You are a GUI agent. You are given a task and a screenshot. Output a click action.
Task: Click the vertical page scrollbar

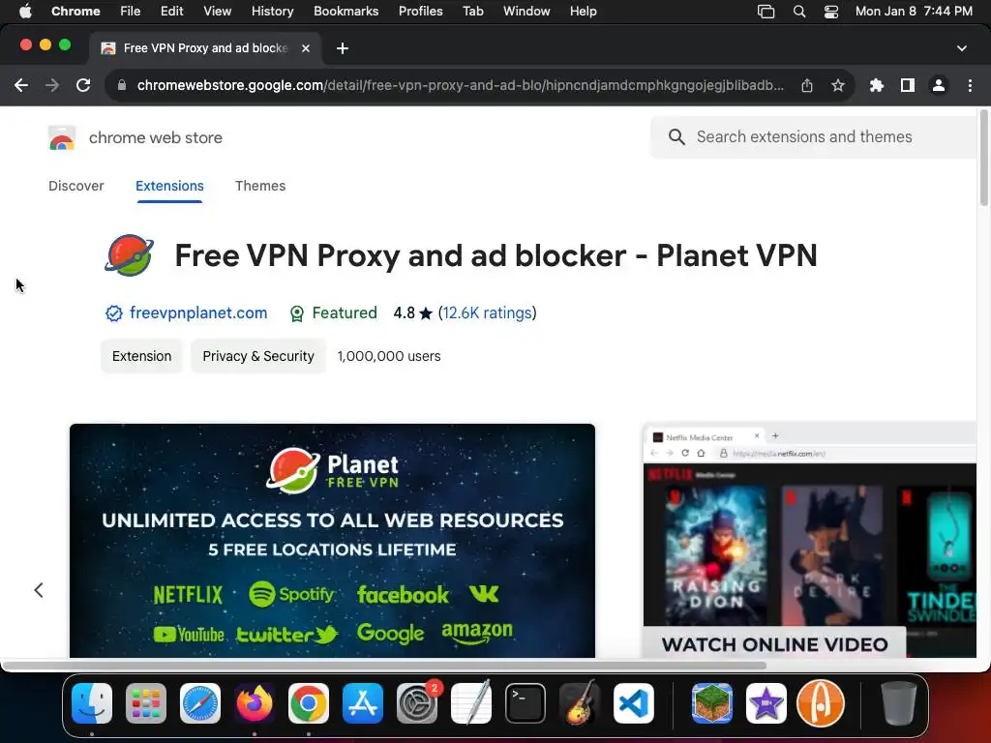(x=983, y=158)
